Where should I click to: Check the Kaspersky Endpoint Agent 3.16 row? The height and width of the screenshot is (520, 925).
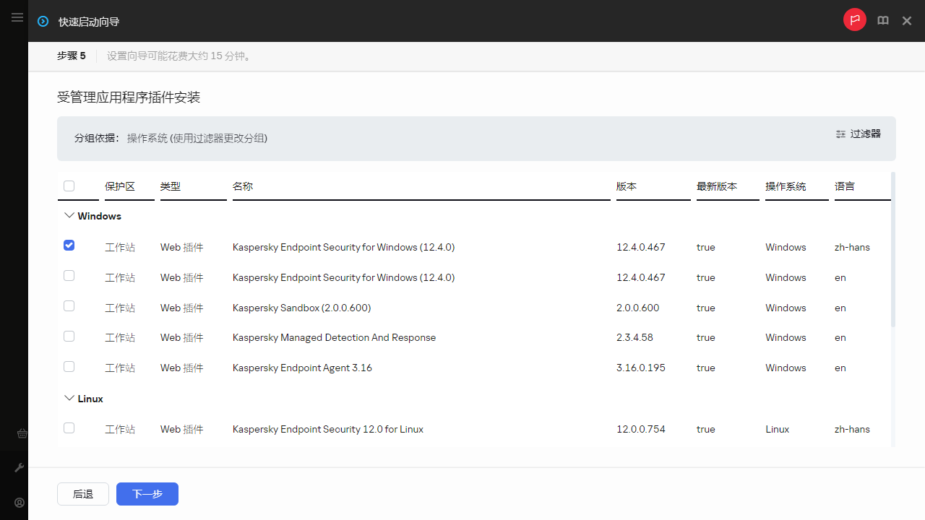pos(69,367)
